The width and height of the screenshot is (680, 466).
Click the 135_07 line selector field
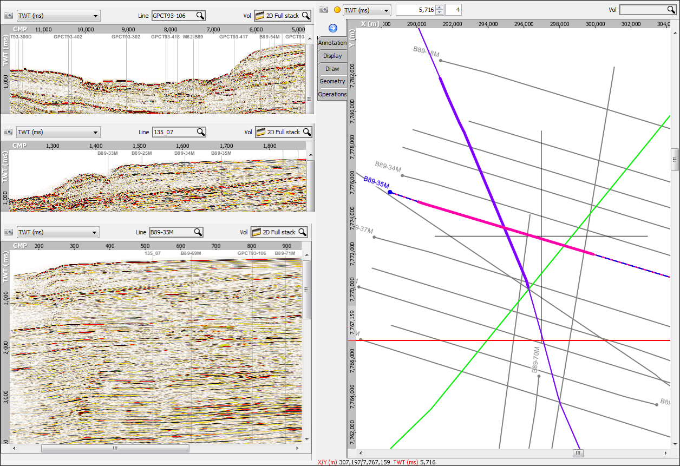179,132
